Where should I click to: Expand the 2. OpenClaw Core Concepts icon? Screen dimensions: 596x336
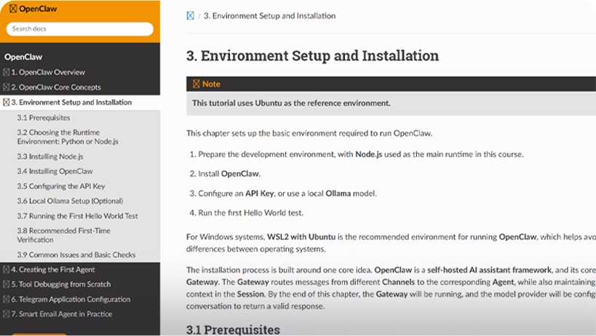7,87
